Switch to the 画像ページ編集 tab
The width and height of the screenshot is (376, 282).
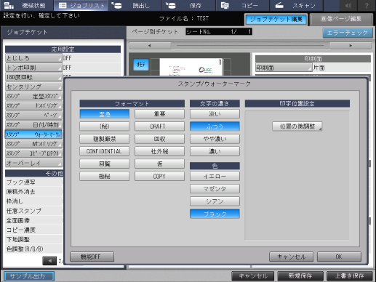click(341, 19)
